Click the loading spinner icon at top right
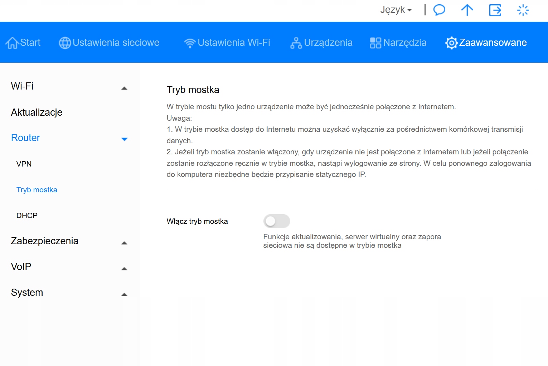This screenshot has width=548, height=366. tap(523, 10)
